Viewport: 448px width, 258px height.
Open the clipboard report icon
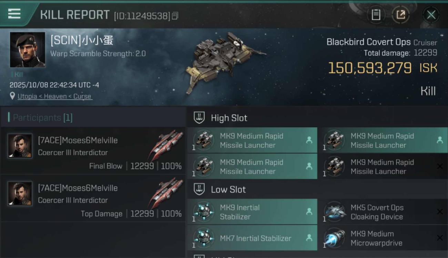pos(376,15)
